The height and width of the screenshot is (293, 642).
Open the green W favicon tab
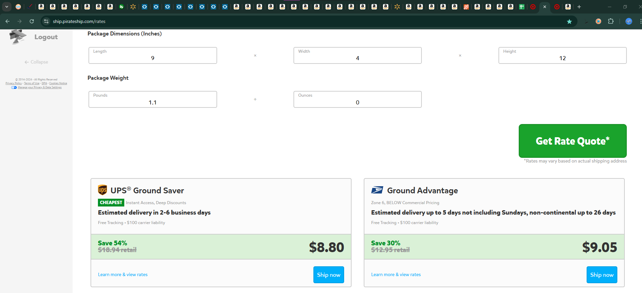[122, 7]
